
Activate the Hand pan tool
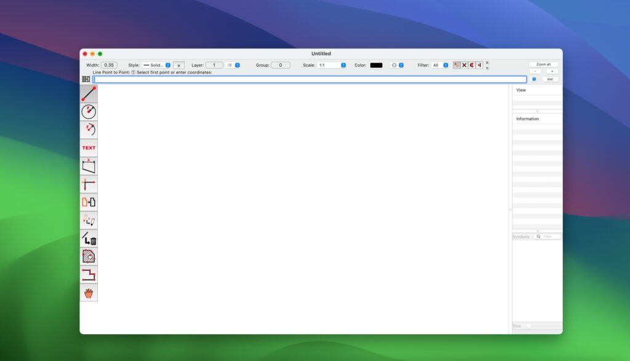tap(89, 293)
